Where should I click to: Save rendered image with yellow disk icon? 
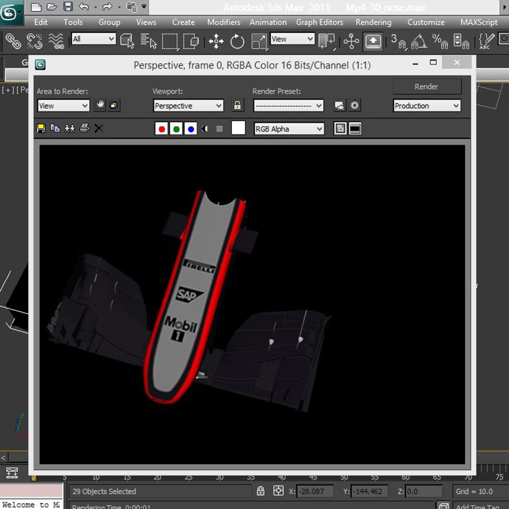pyautogui.click(x=41, y=129)
